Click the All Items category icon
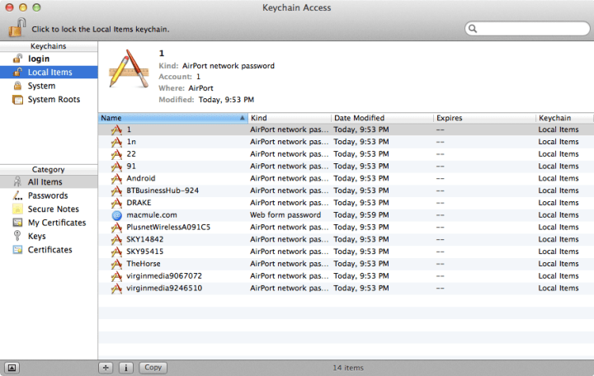 17,181
